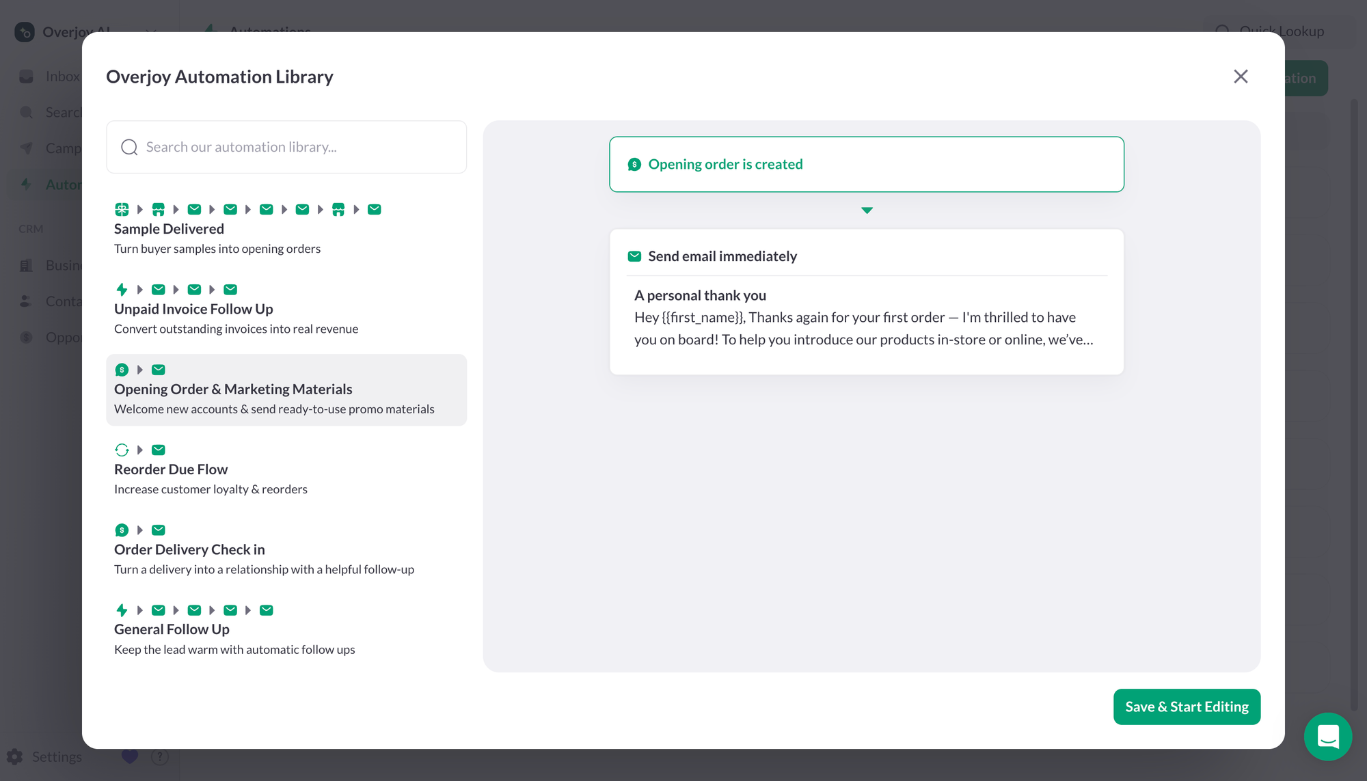Viewport: 1367px width, 781px height.
Task: Click the dollar icon for Order Delivery Check in
Action: (x=122, y=530)
